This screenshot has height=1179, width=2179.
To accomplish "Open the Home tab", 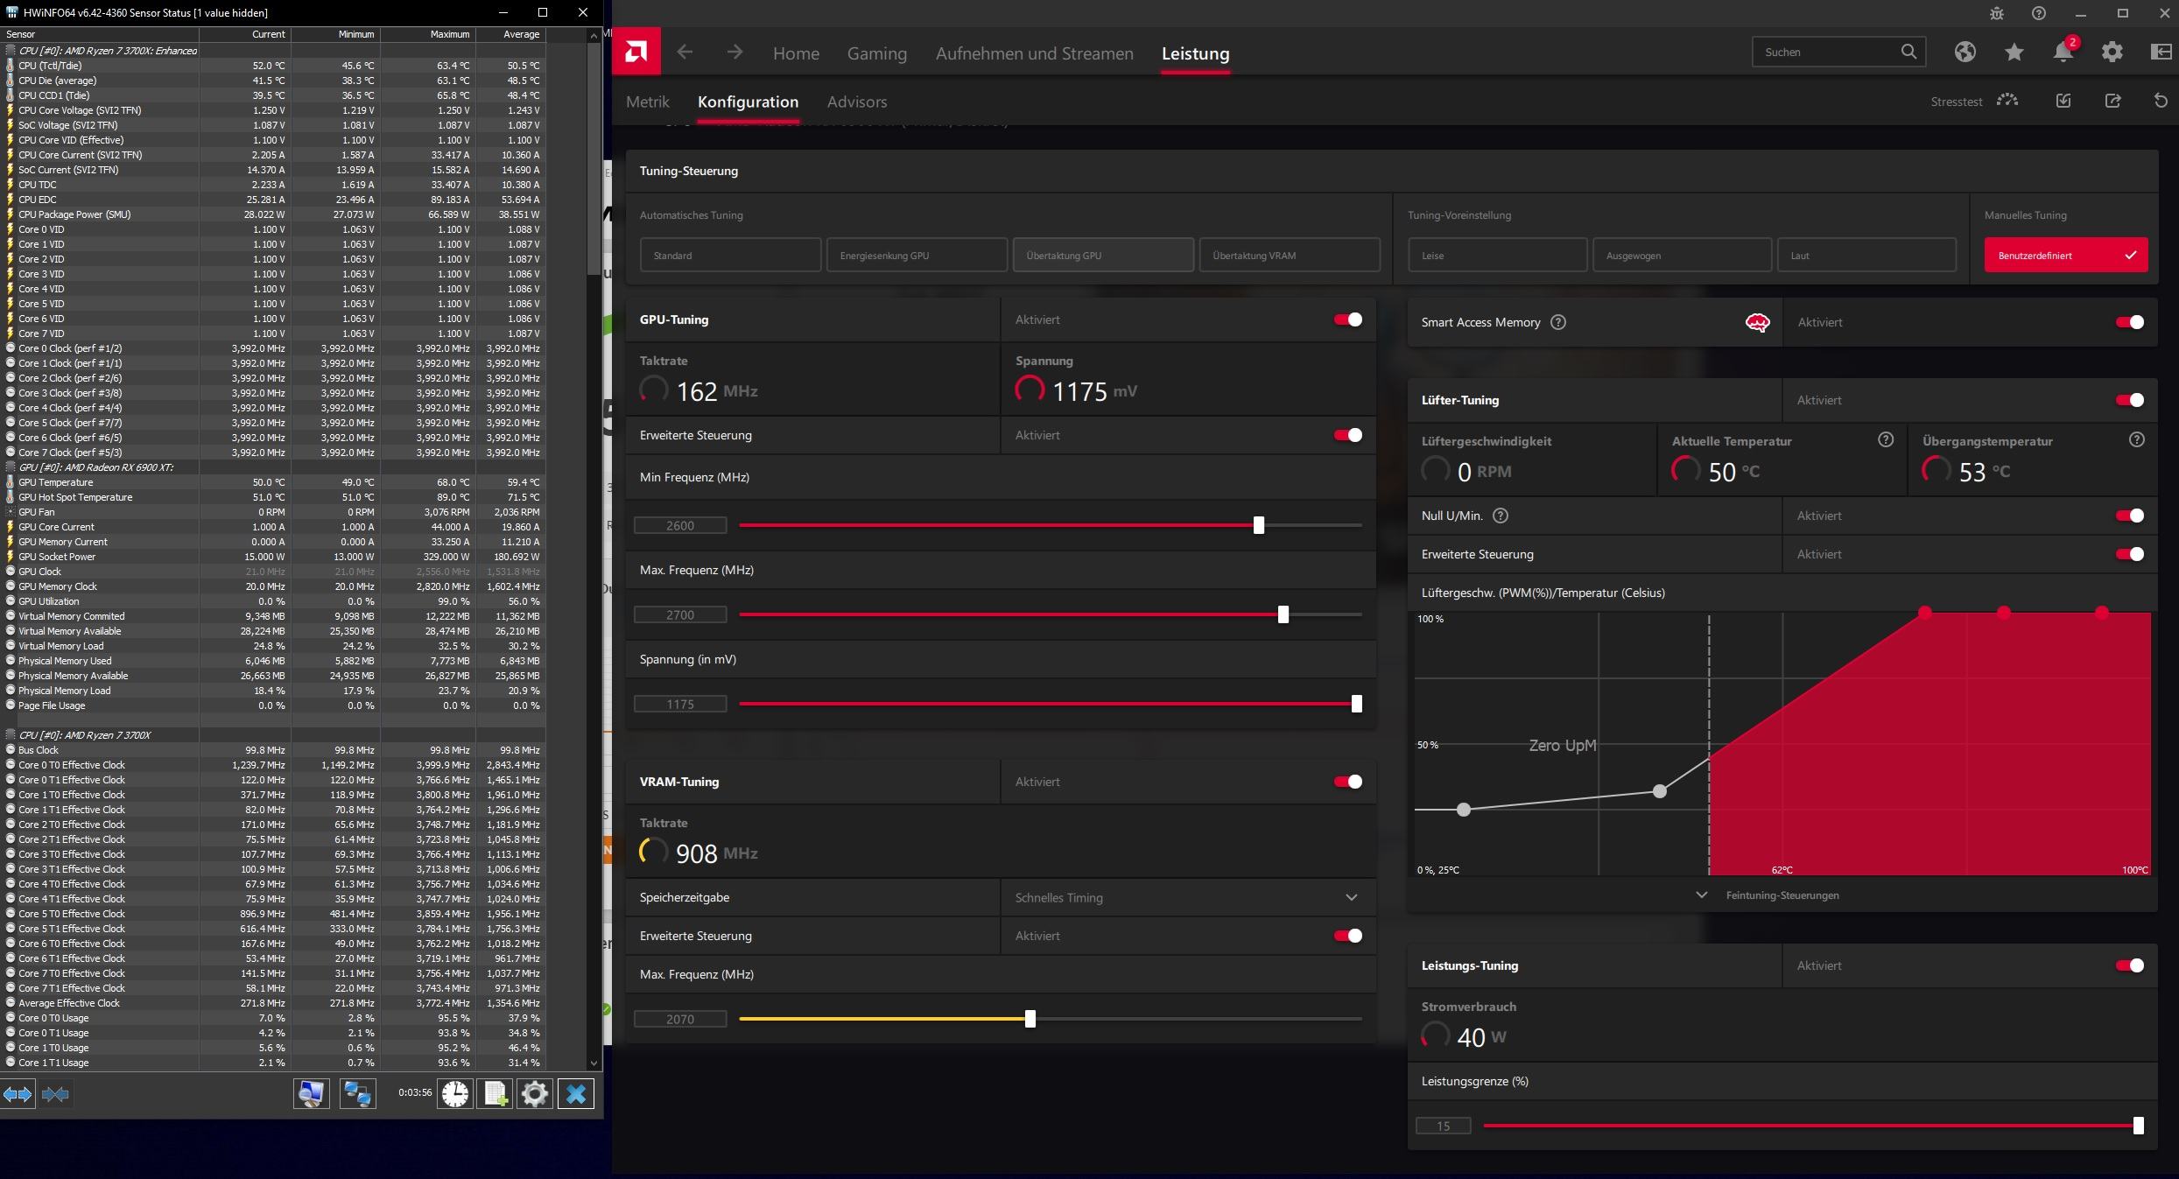I will (796, 53).
